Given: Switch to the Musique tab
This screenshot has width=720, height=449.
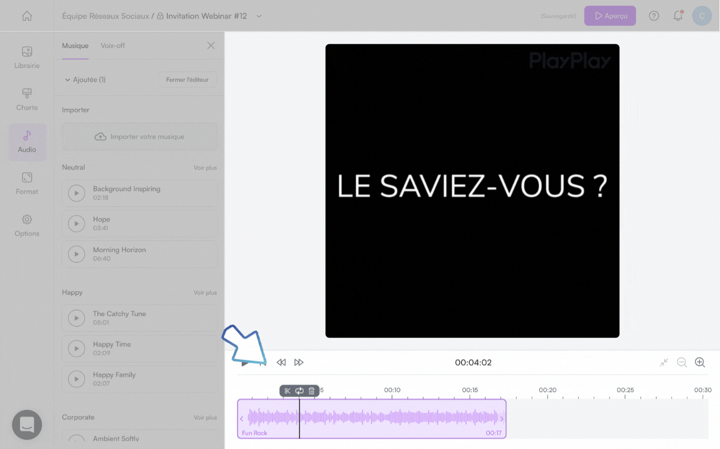Looking at the screenshot, I should click(x=75, y=46).
